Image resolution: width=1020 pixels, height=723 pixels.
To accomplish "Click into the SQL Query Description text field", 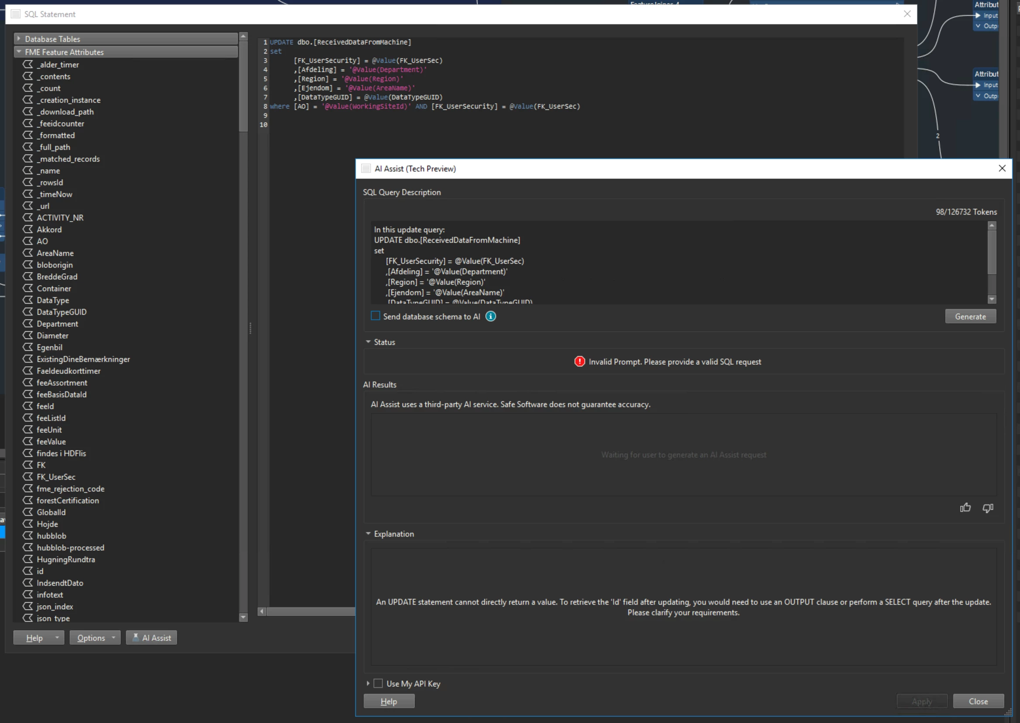I will pyautogui.click(x=668, y=263).
